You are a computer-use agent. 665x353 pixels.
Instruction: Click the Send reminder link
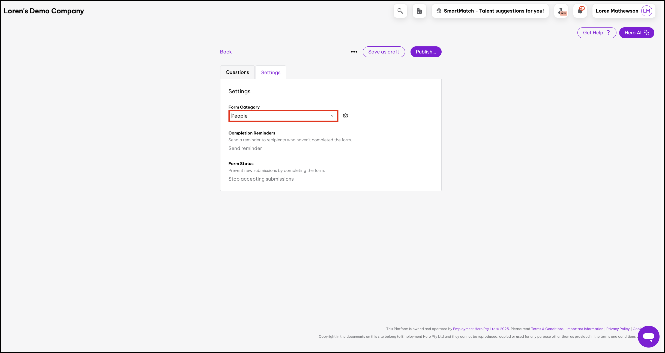[x=245, y=148]
